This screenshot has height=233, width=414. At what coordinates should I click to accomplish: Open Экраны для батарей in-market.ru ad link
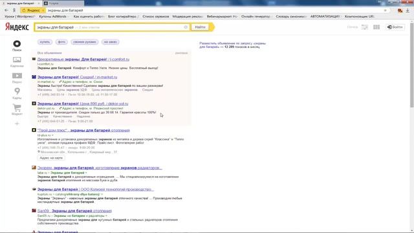pyautogui.click(x=78, y=77)
